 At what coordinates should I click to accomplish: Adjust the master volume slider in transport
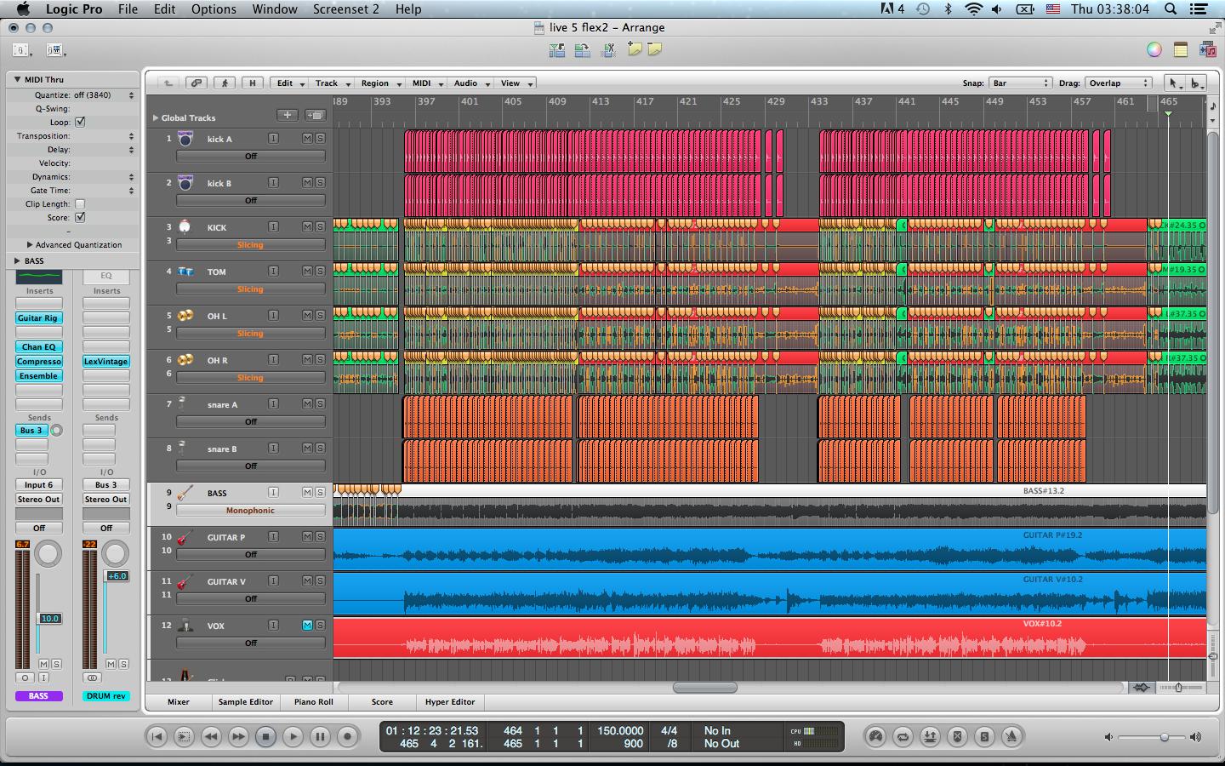coord(1163,737)
